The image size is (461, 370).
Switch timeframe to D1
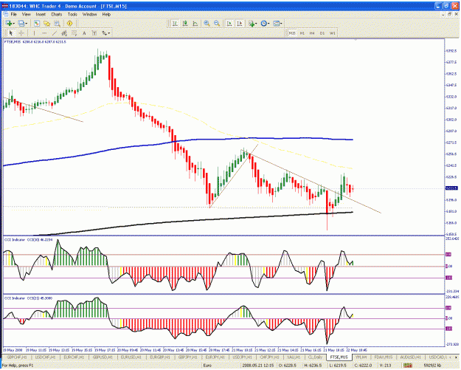pos(322,33)
